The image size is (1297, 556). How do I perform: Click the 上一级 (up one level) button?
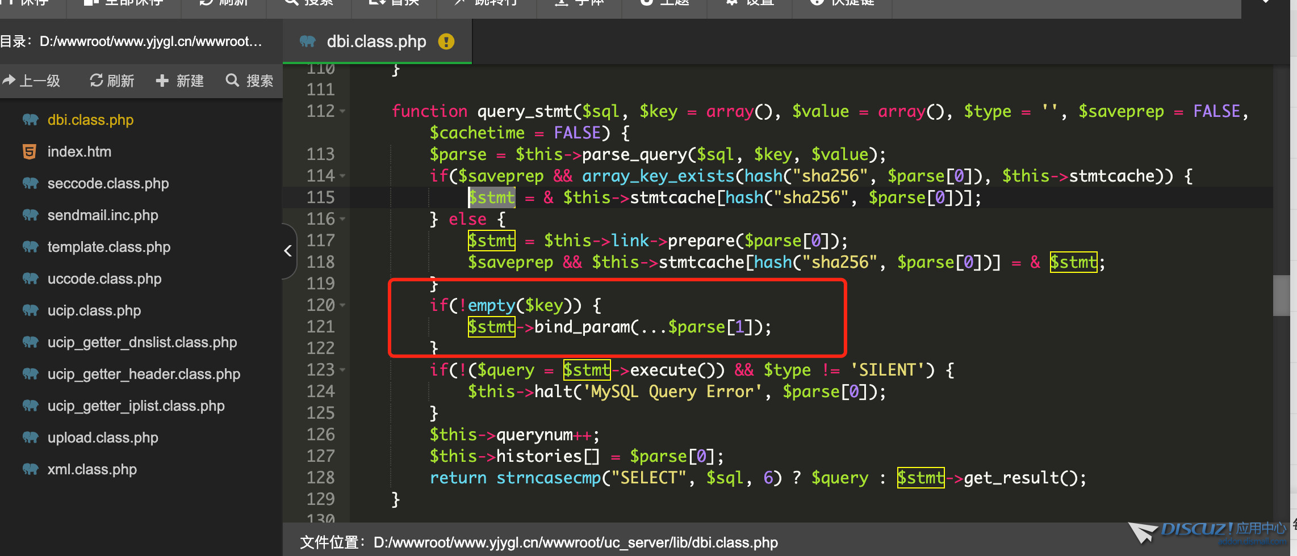(32, 81)
